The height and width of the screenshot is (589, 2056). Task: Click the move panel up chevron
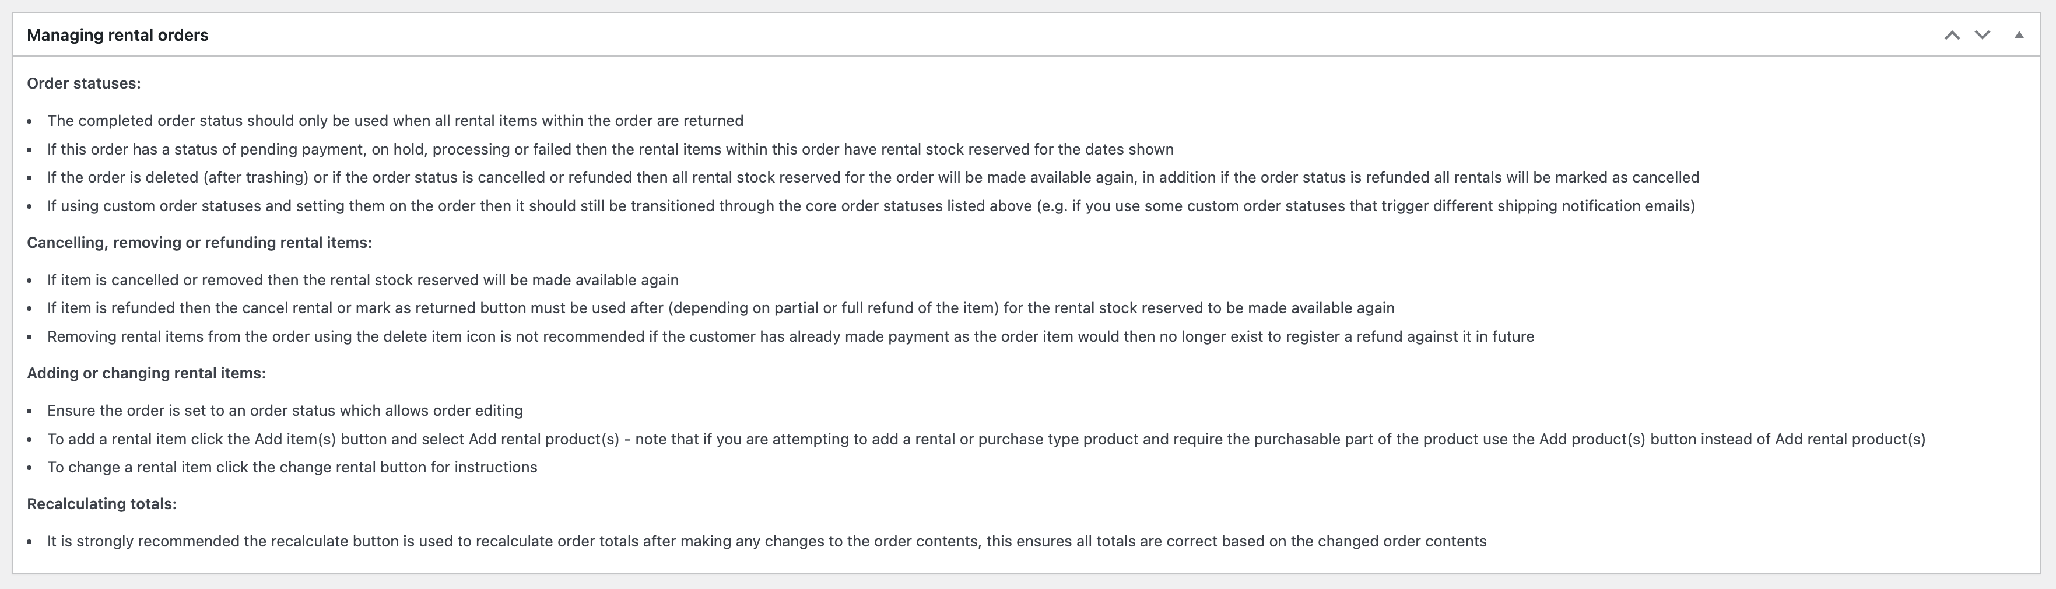tap(1952, 35)
